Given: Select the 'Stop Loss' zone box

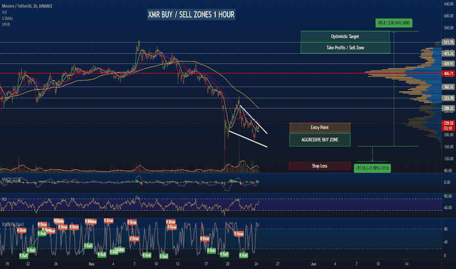Looking at the screenshot, I should [319, 166].
